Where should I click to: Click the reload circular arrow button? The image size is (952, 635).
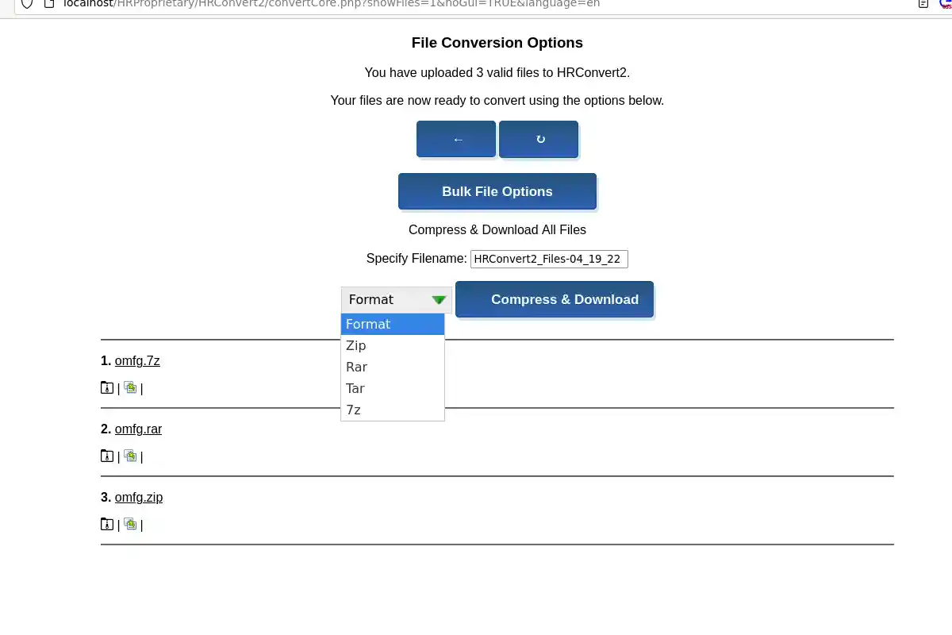pyautogui.click(x=539, y=138)
